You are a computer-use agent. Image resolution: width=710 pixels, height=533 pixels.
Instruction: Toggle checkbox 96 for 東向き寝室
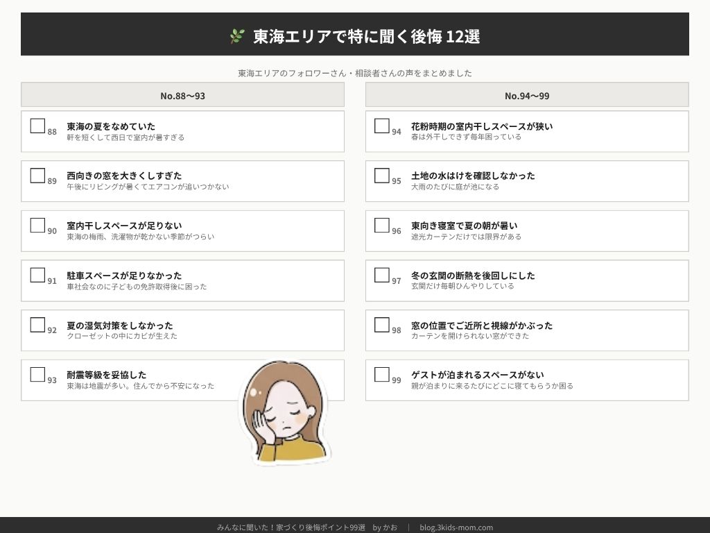(x=381, y=225)
